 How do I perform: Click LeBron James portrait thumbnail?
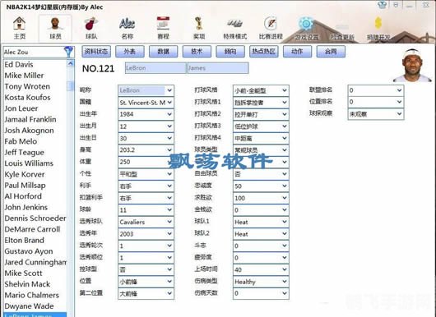(x=413, y=66)
